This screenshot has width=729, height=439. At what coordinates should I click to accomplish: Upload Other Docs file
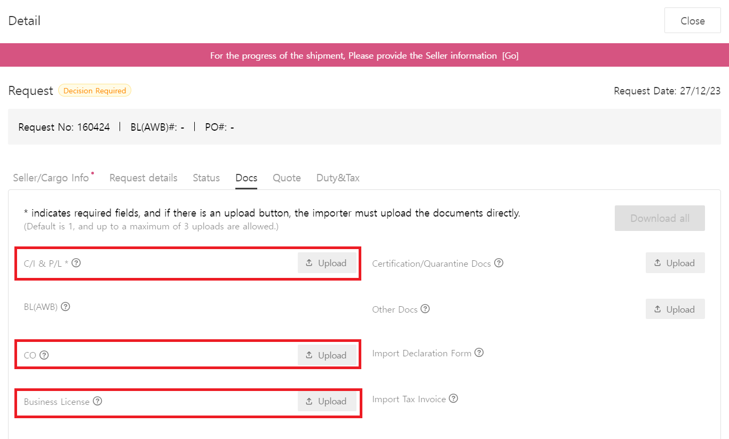675,309
